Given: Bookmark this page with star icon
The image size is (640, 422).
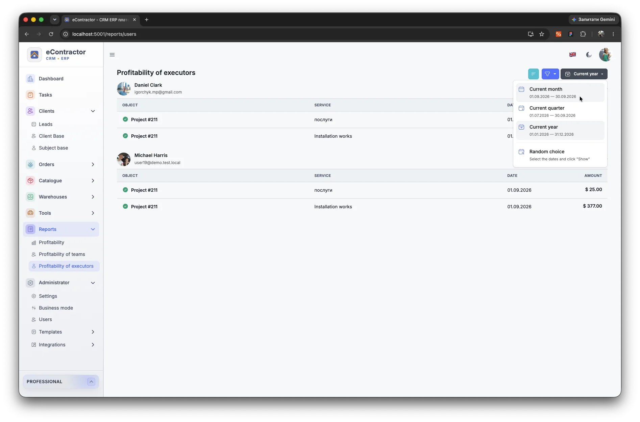Looking at the screenshot, I should pyautogui.click(x=542, y=34).
